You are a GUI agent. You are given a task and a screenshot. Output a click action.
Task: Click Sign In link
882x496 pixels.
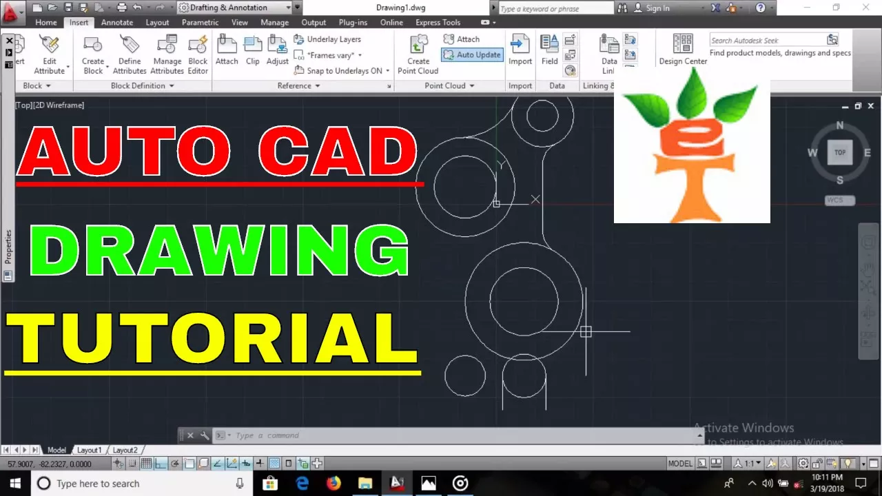point(652,8)
